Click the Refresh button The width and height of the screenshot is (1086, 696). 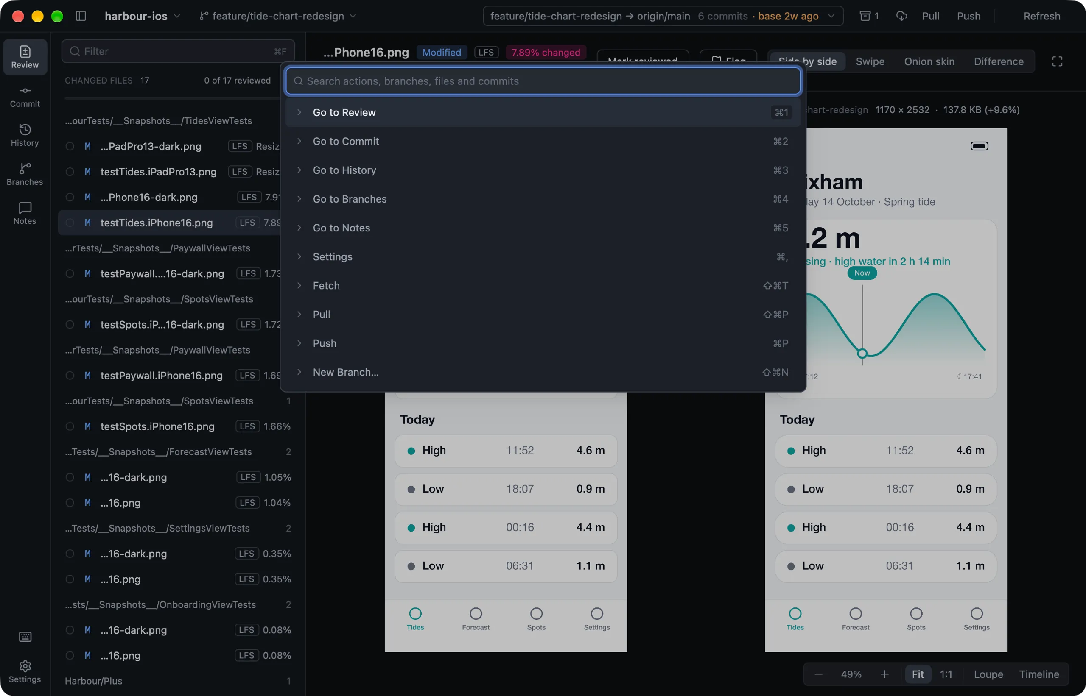click(1042, 16)
